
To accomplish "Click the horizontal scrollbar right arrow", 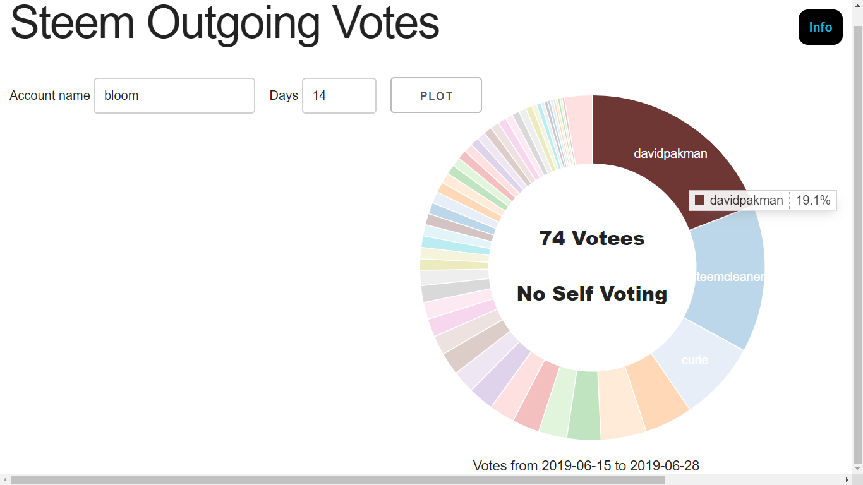I will tap(847, 480).
